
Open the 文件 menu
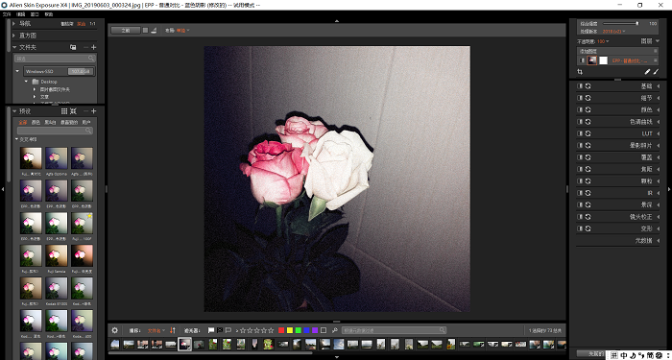point(7,14)
